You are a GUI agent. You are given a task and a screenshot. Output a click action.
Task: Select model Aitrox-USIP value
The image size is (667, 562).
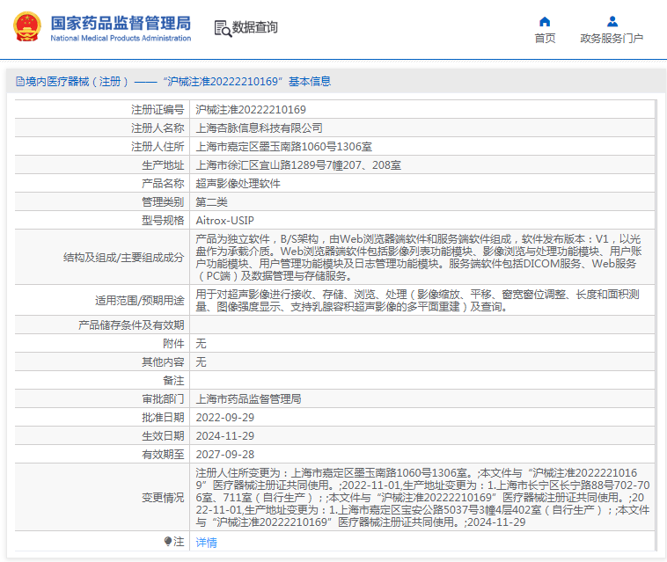(x=224, y=221)
